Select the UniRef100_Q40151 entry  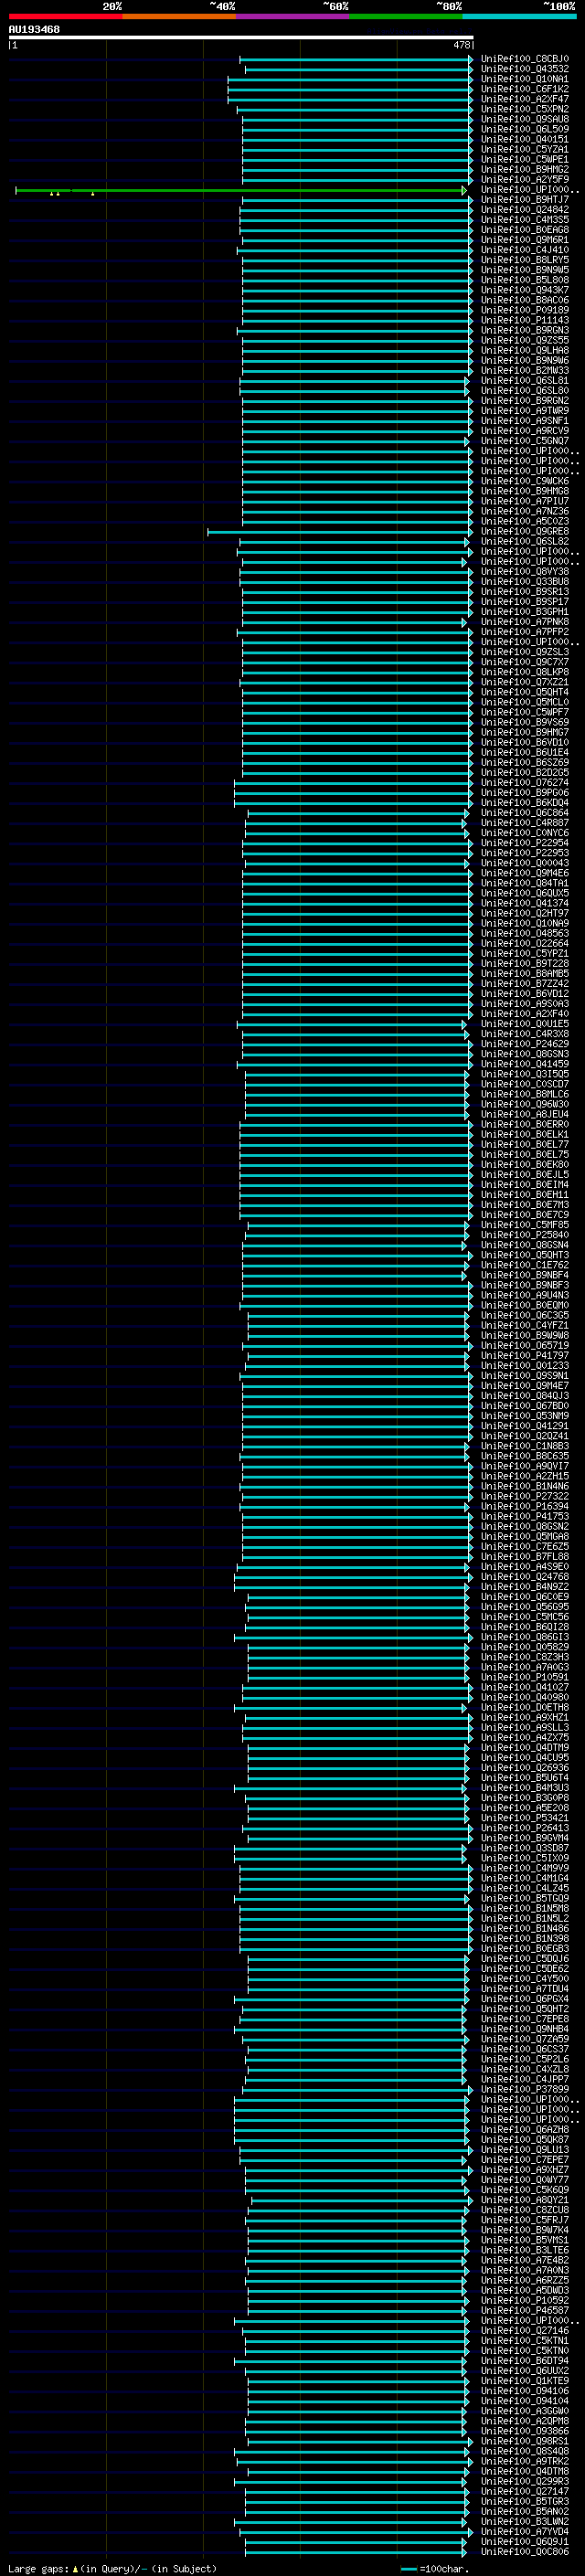click(524, 139)
